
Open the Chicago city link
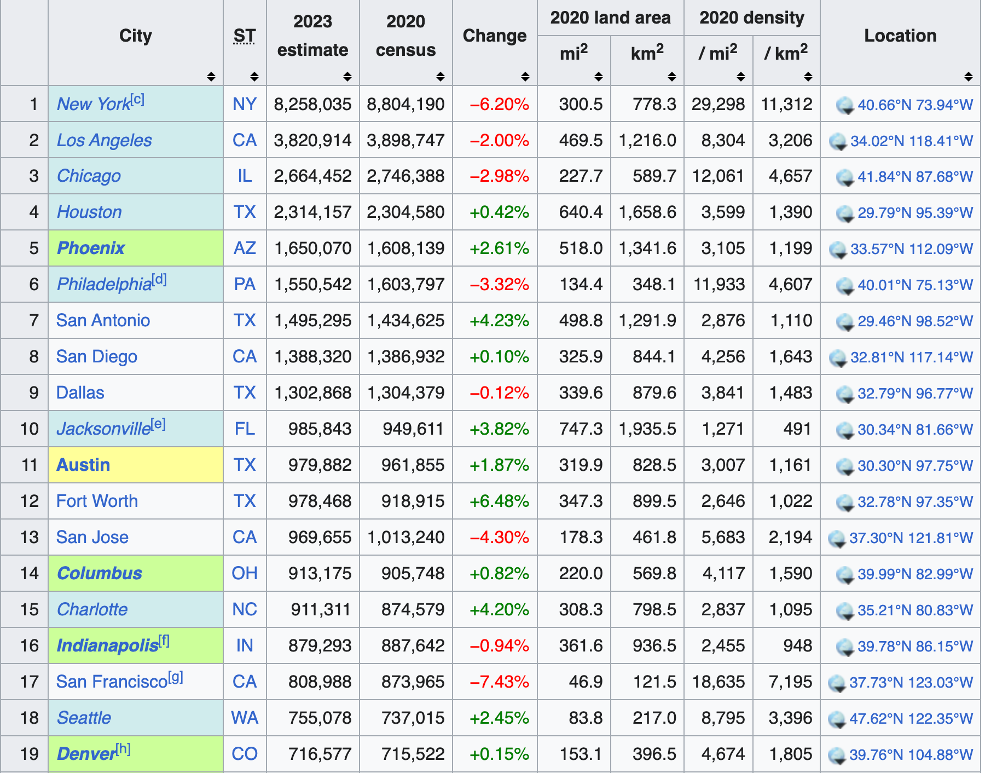click(x=89, y=176)
